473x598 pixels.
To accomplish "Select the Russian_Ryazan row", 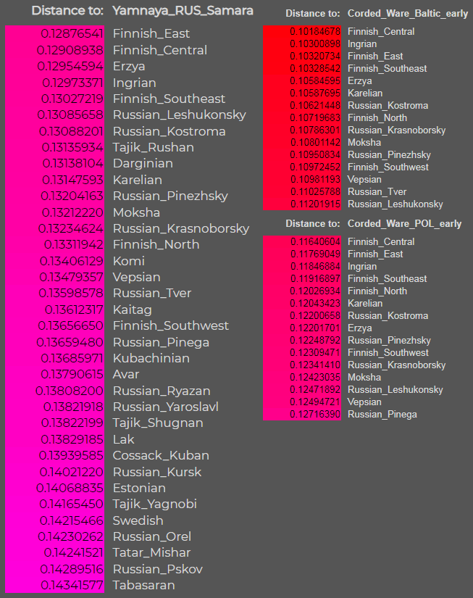I will 162,391.
